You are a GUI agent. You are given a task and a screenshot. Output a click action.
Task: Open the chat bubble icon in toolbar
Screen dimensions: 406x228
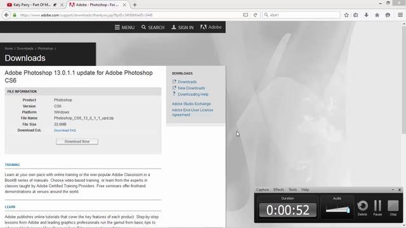[x=388, y=15]
